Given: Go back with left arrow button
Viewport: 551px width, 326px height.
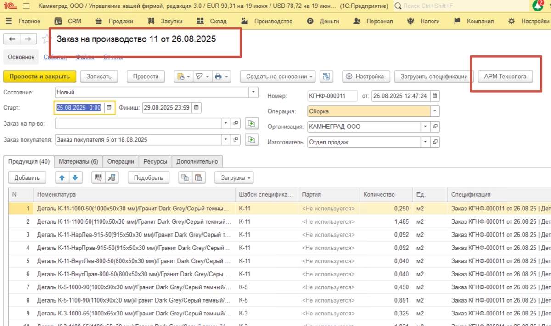Looking at the screenshot, I should pyautogui.click(x=12, y=39).
